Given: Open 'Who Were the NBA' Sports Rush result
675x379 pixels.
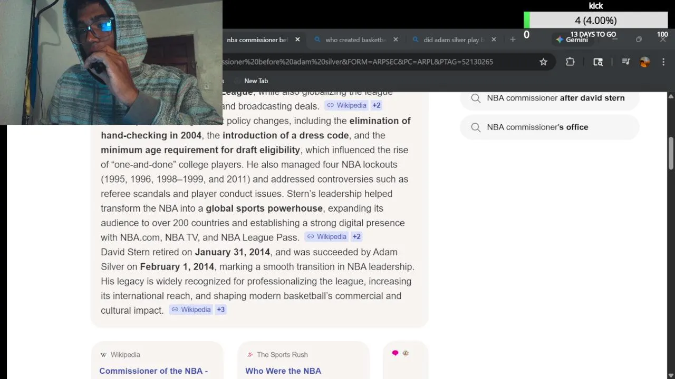Looking at the screenshot, I should (283, 371).
